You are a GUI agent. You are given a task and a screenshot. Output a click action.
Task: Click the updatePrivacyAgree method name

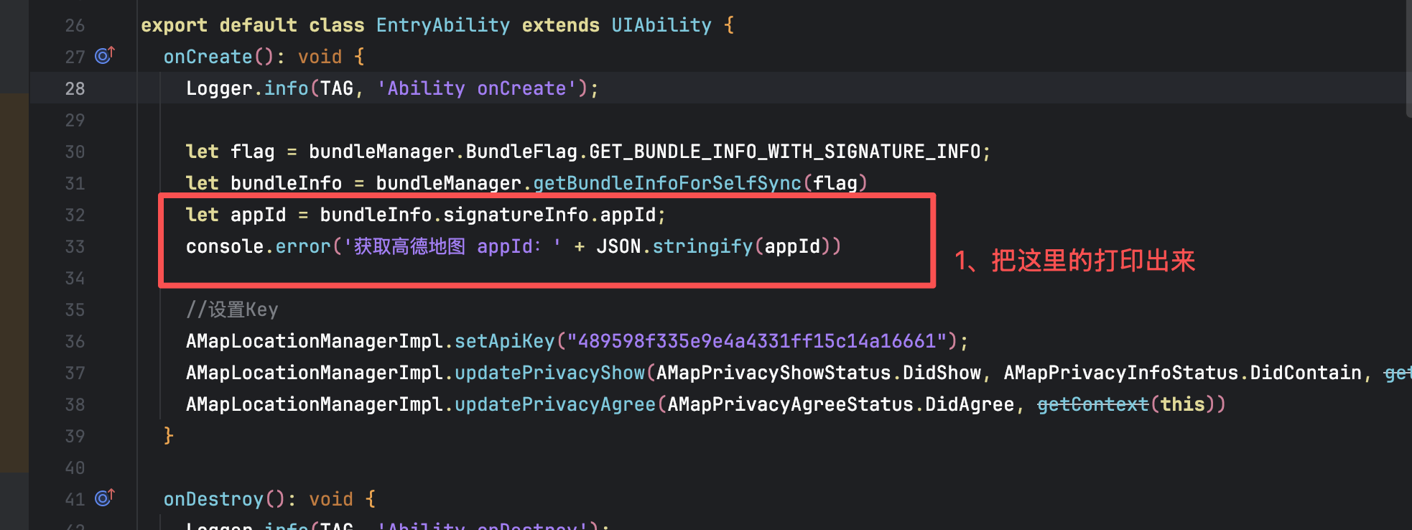(554, 404)
